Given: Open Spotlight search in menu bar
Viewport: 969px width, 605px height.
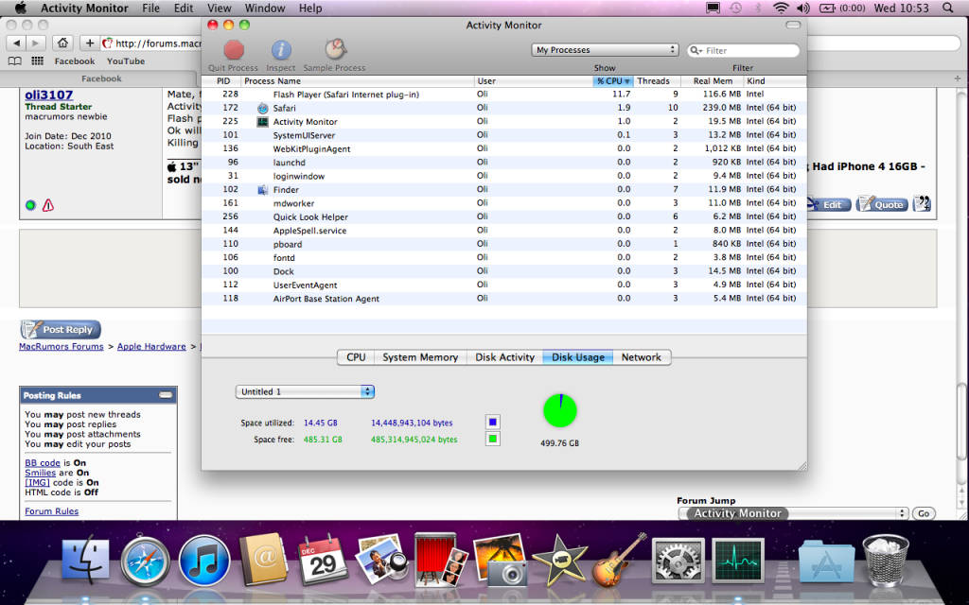Looking at the screenshot, I should [948, 8].
